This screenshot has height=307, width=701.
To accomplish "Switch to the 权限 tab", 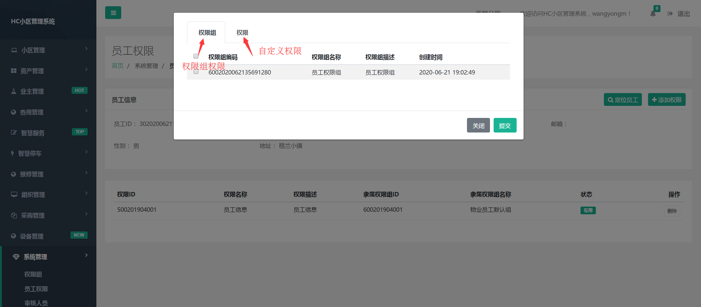I will click(x=242, y=33).
